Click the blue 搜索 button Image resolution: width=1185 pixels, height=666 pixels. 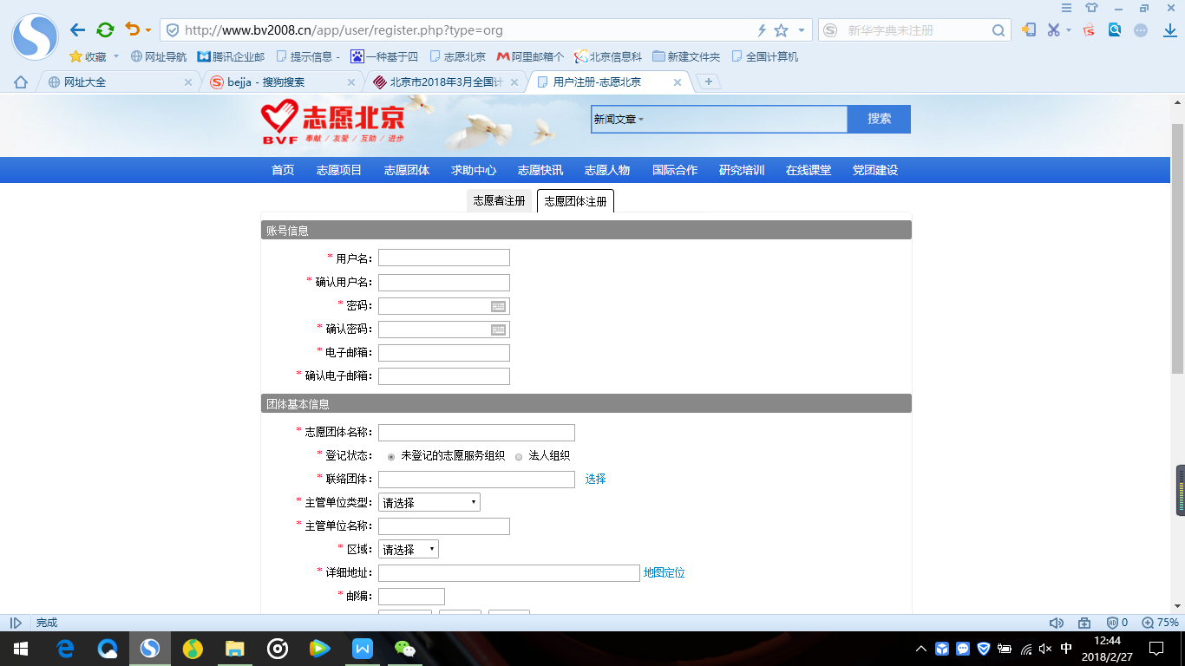(x=879, y=119)
